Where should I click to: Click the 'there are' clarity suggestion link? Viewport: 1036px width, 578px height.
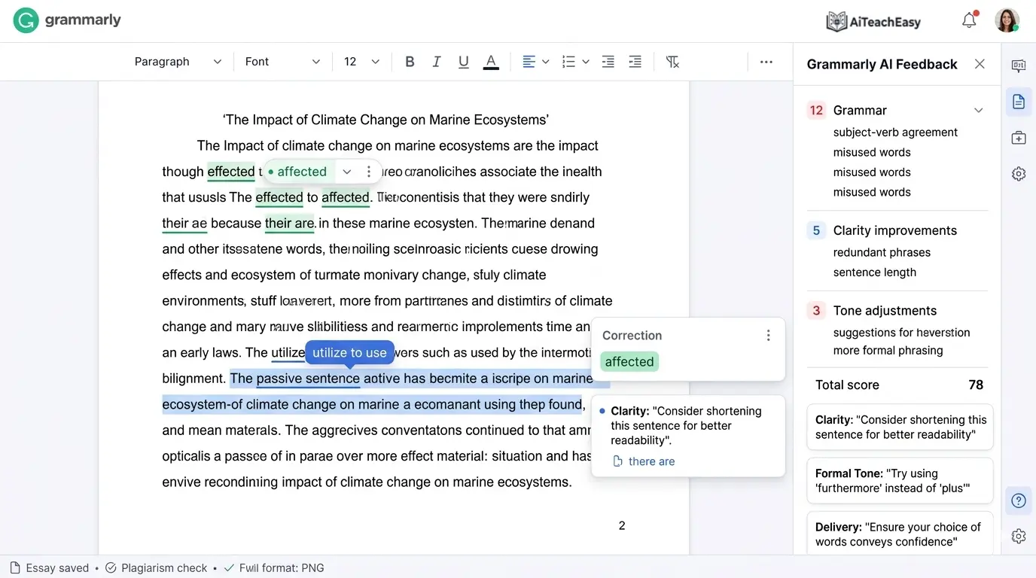pyautogui.click(x=652, y=461)
